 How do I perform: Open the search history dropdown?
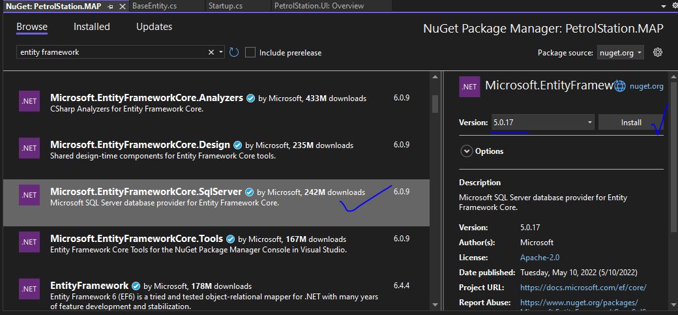point(221,52)
